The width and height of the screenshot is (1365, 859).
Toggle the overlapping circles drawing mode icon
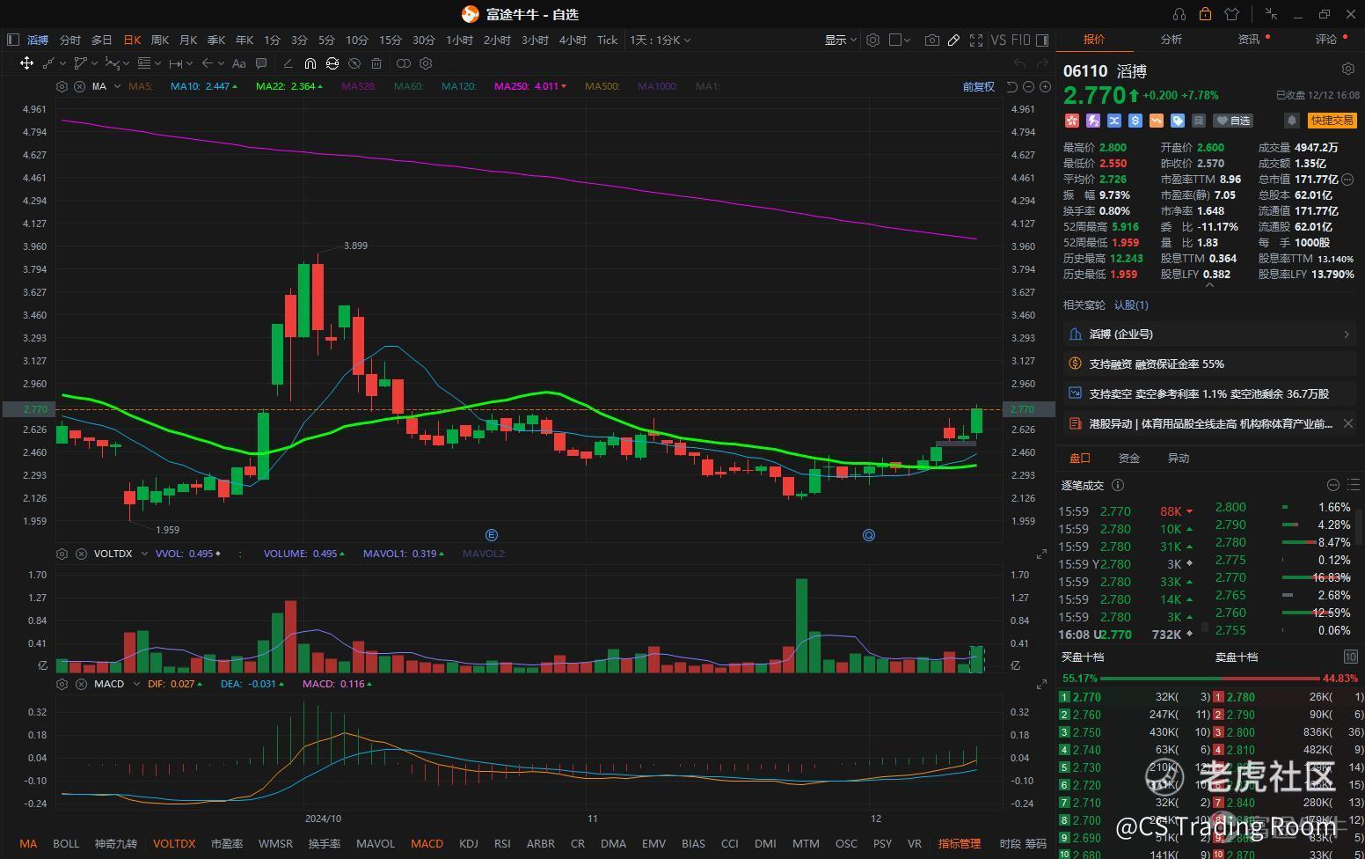tap(403, 63)
